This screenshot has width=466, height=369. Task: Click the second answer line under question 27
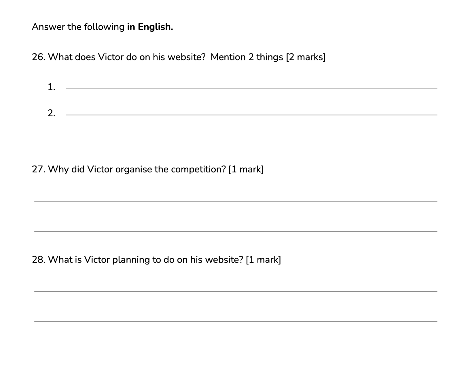[x=236, y=231]
